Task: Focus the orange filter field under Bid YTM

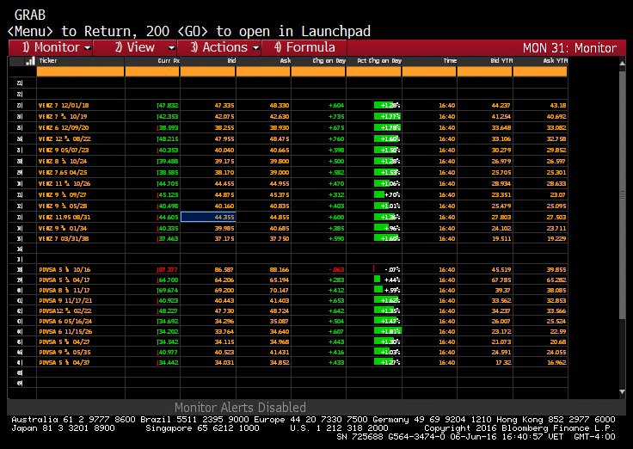Action: (484, 71)
